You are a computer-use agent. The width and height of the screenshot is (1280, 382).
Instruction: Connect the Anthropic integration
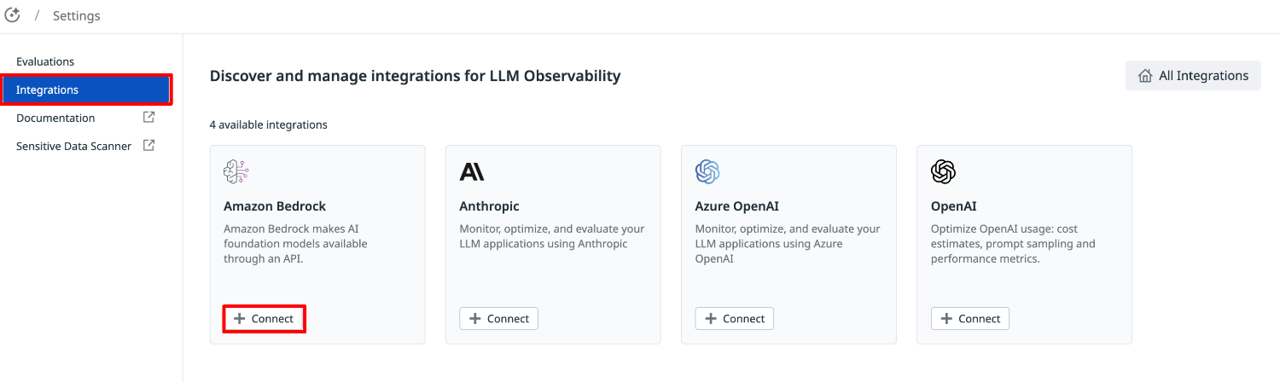pyautogui.click(x=499, y=319)
